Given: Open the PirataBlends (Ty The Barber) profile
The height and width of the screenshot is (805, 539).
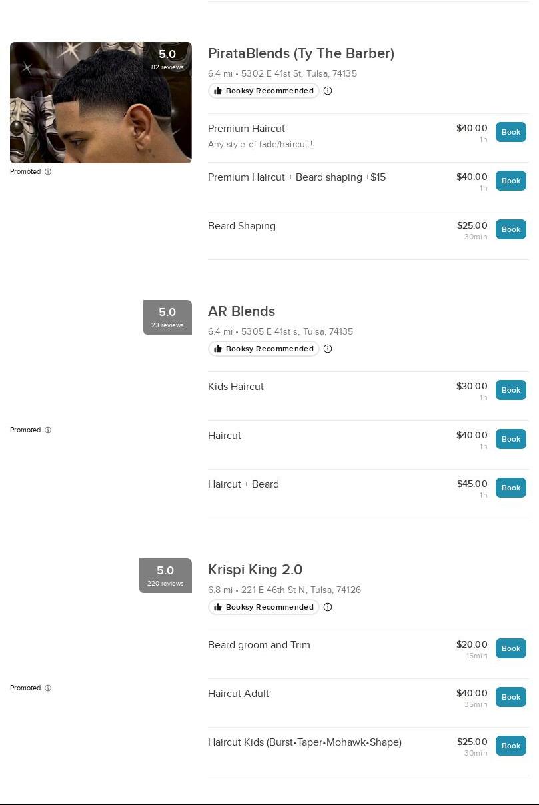Looking at the screenshot, I should click(300, 53).
